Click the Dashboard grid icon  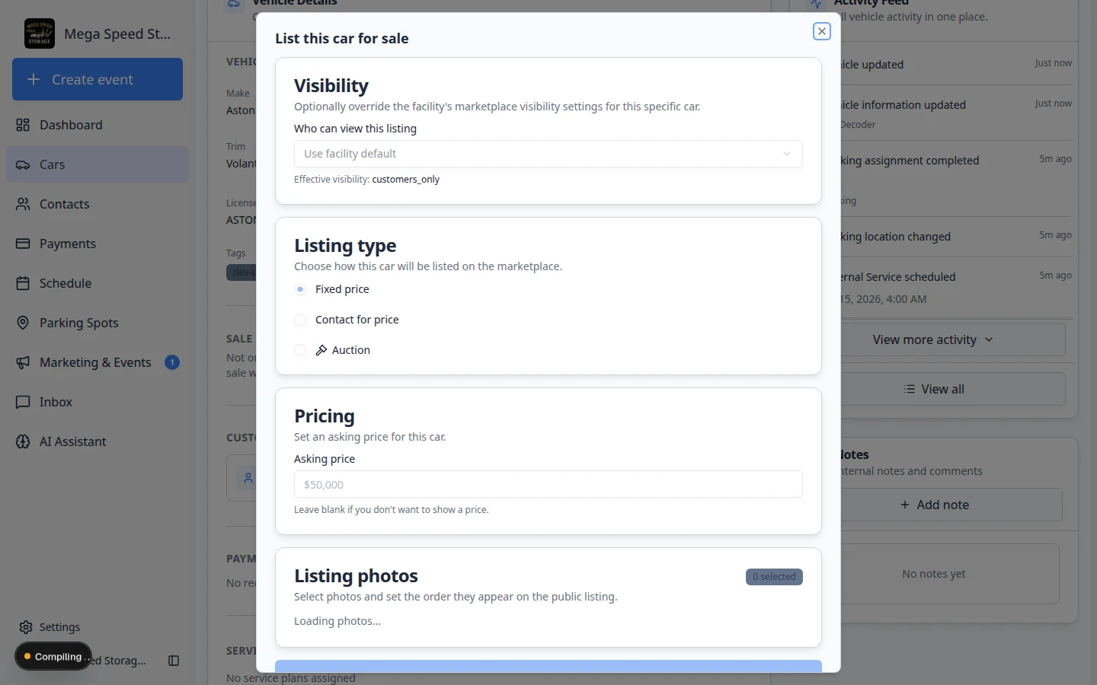[x=23, y=125]
